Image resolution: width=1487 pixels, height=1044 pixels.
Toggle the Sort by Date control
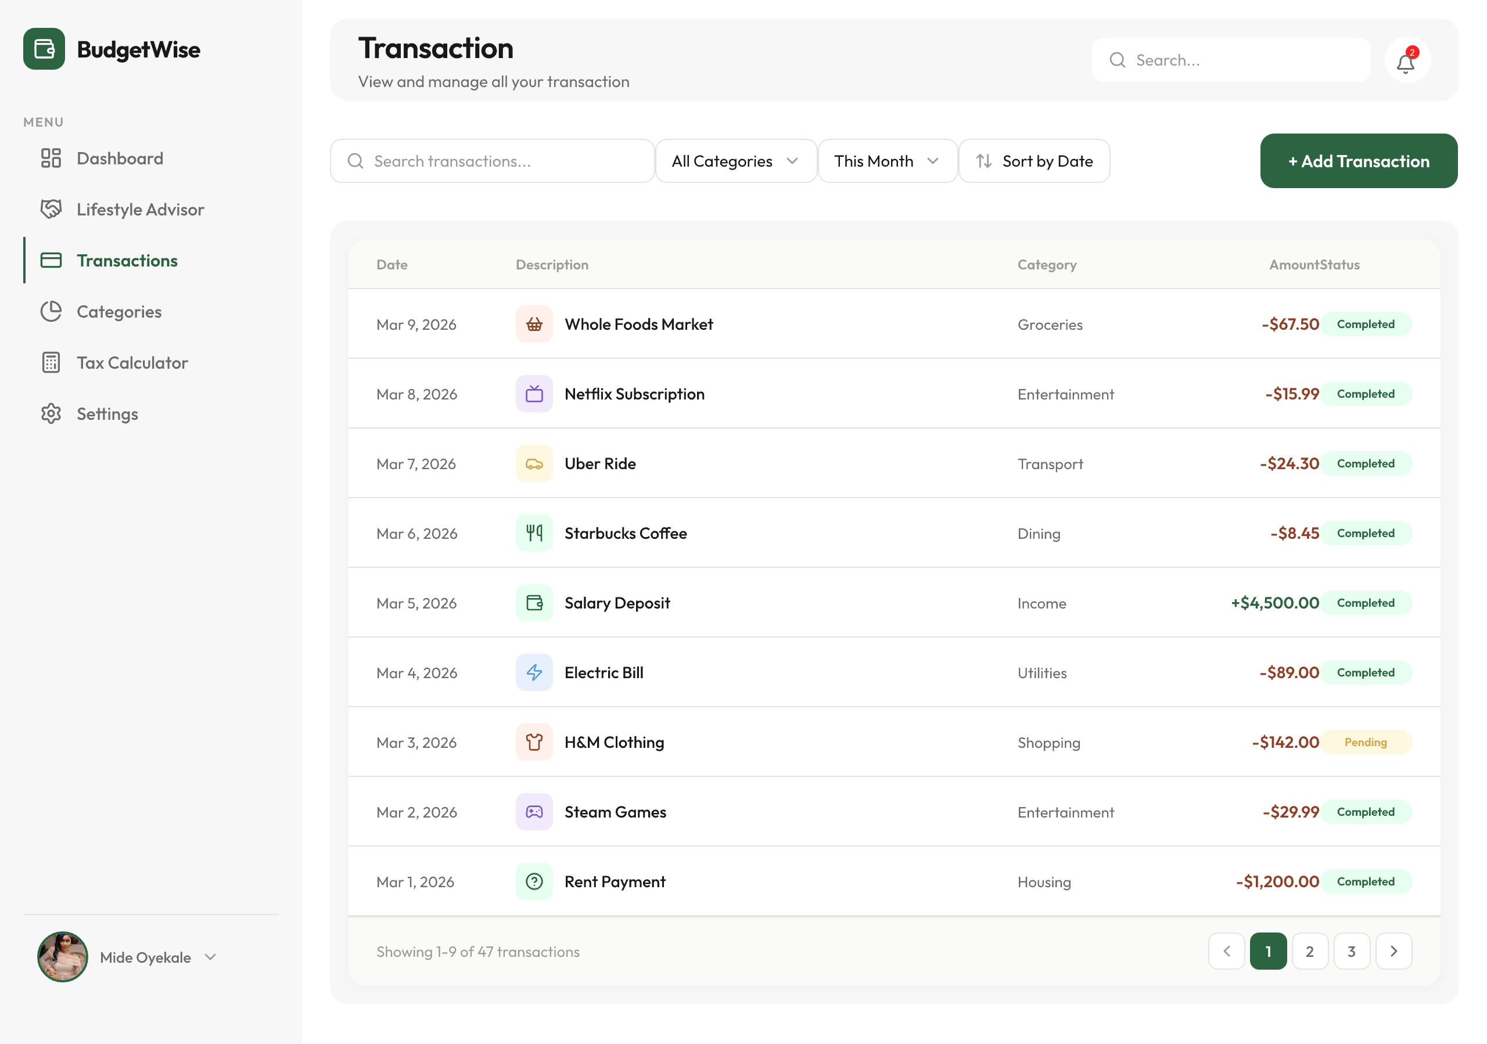[x=1034, y=161]
